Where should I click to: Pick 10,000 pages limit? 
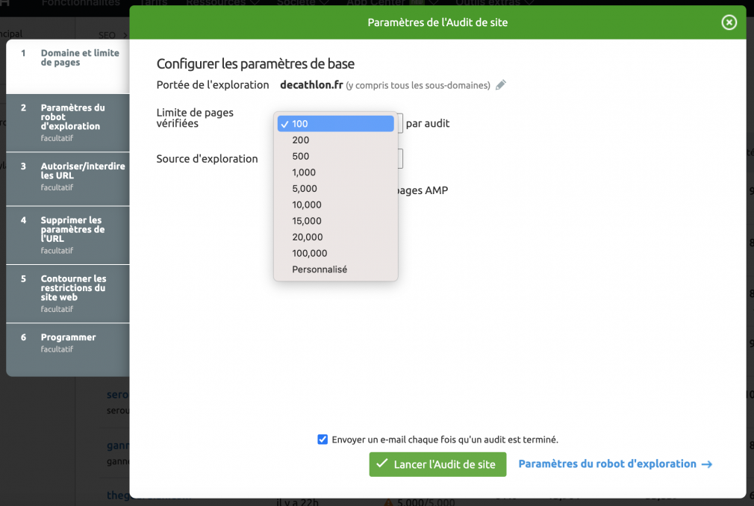[x=336, y=204]
